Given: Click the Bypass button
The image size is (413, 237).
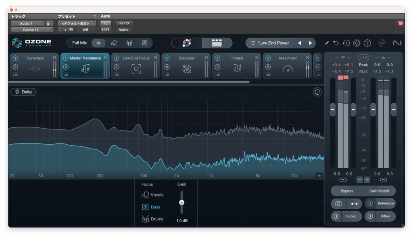Looking at the screenshot, I should click(x=346, y=191).
